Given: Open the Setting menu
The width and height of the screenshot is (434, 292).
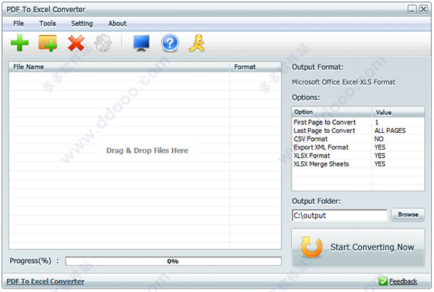Looking at the screenshot, I should click(x=82, y=24).
